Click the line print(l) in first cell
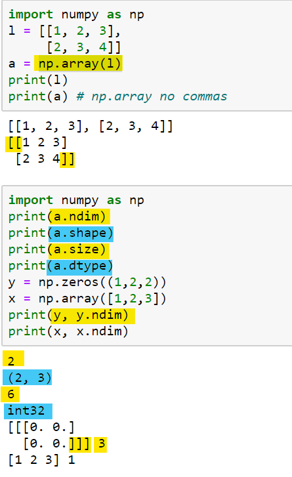The height and width of the screenshot is (477, 292). point(38,80)
